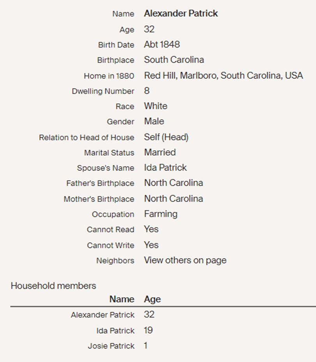Click the Yes value beside Cannot Write
The height and width of the screenshot is (362, 316).
pyautogui.click(x=151, y=245)
